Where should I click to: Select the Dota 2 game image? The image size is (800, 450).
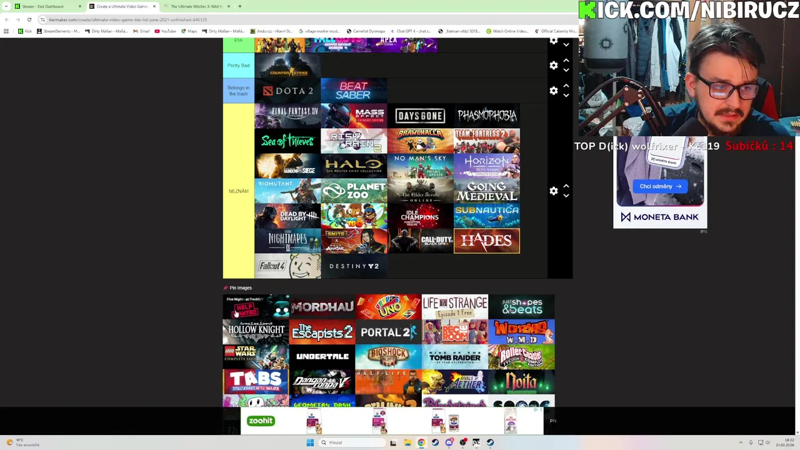pyautogui.click(x=287, y=91)
